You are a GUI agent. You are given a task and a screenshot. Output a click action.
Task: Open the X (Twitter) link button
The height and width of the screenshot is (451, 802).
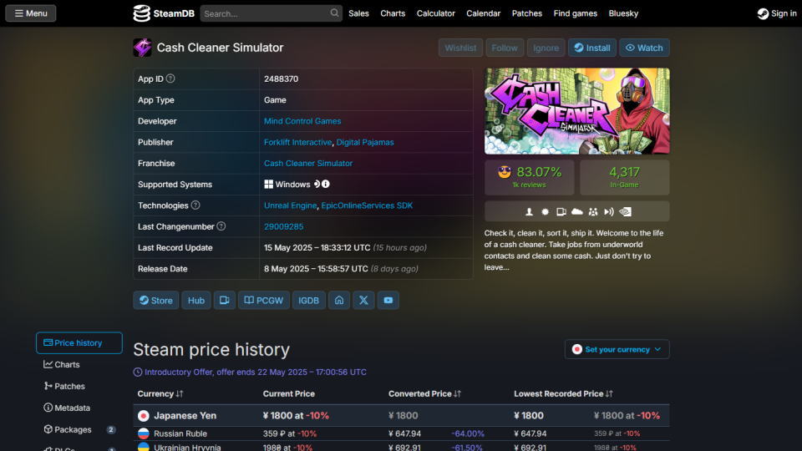[x=363, y=300]
